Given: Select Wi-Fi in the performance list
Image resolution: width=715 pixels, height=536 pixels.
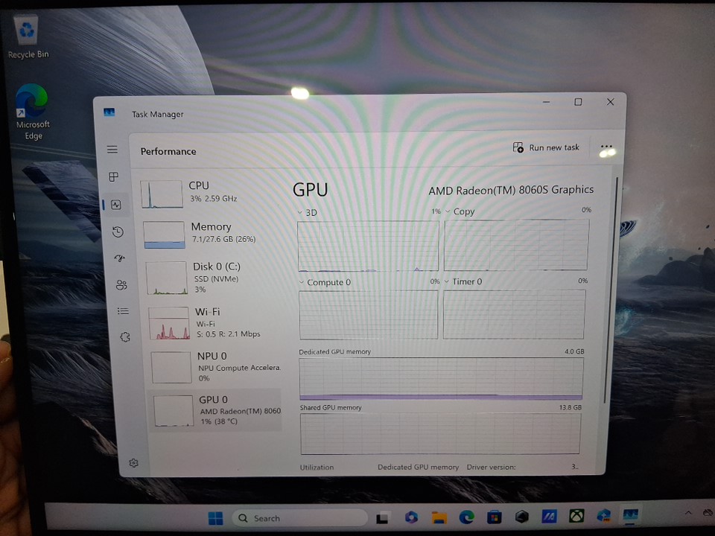Looking at the screenshot, I should (x=216, y=322).
